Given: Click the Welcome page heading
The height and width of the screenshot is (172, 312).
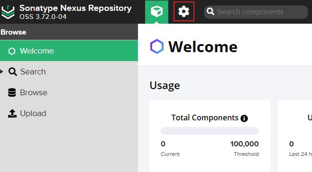Looking at the screenshot, I should [x=203, y=47].
